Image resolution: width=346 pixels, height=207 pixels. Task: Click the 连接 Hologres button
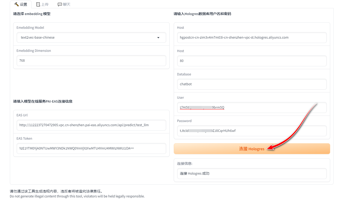[x=252, y=149]
